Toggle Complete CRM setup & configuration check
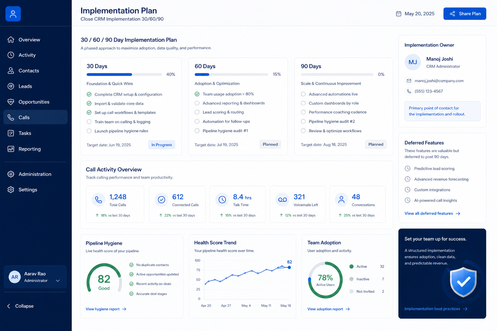This screenshot has width=497, height=331. click(x=89, y=94)
